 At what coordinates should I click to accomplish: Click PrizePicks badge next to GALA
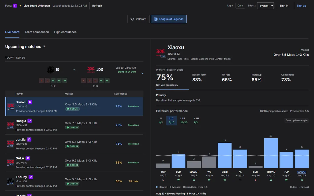(x=28, y=158)
